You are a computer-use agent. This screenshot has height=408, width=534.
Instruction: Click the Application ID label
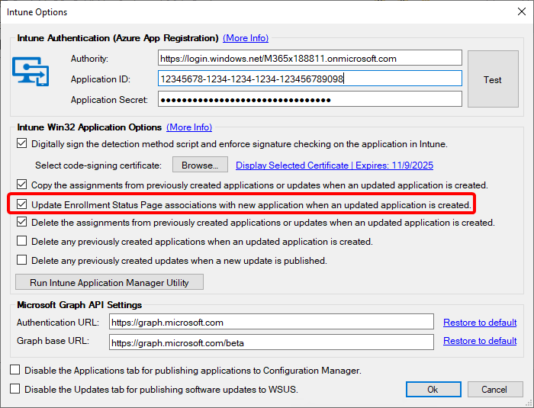[101, 79]
